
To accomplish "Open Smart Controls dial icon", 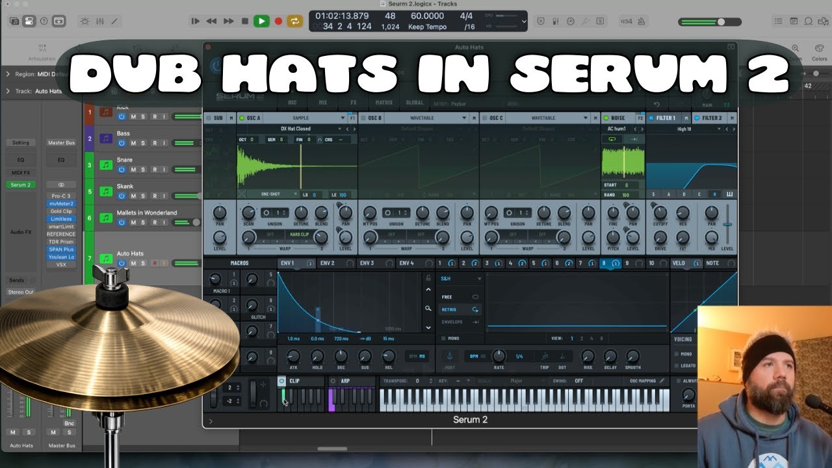I will pos(84,21).
